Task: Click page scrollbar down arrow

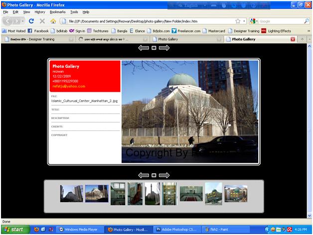Action: (310, 216)
